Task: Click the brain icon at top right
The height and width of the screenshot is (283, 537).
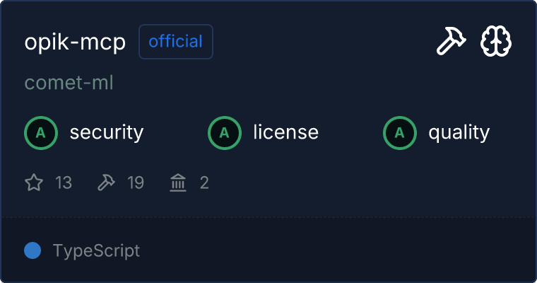Action: [x=496, y=42]
